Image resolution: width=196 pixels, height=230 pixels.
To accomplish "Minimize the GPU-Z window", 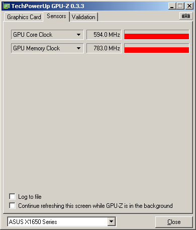I will (172, 6).
